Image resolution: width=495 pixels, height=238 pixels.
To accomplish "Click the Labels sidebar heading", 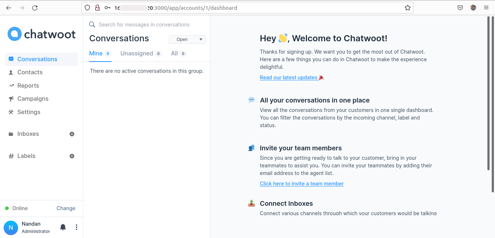I will [26, 156].
